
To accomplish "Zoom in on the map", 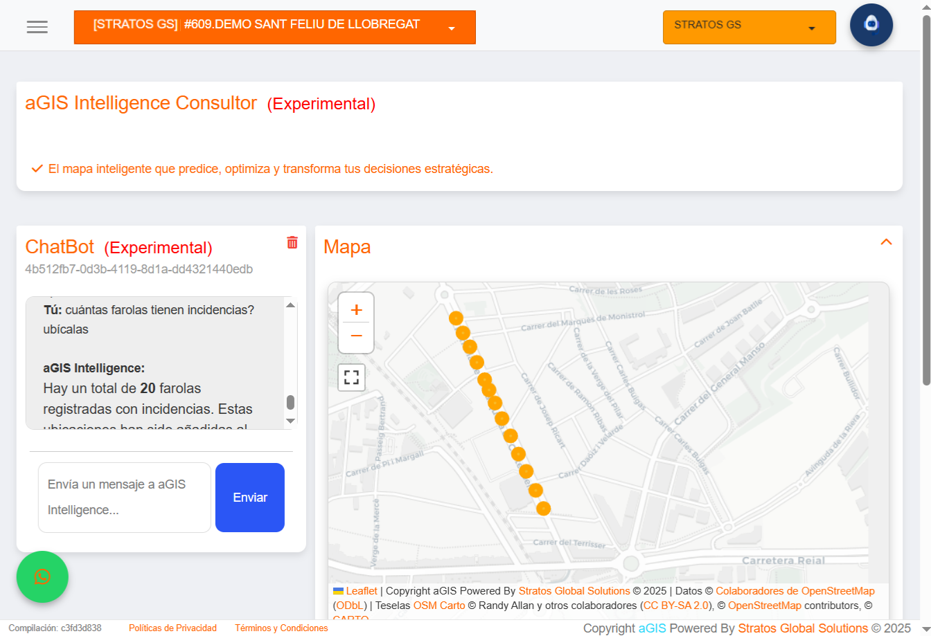I will pos(356,309).
